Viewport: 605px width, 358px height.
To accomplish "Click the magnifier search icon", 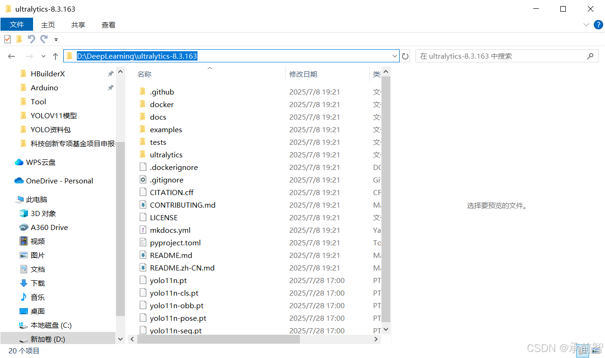I will click(591, 56).
